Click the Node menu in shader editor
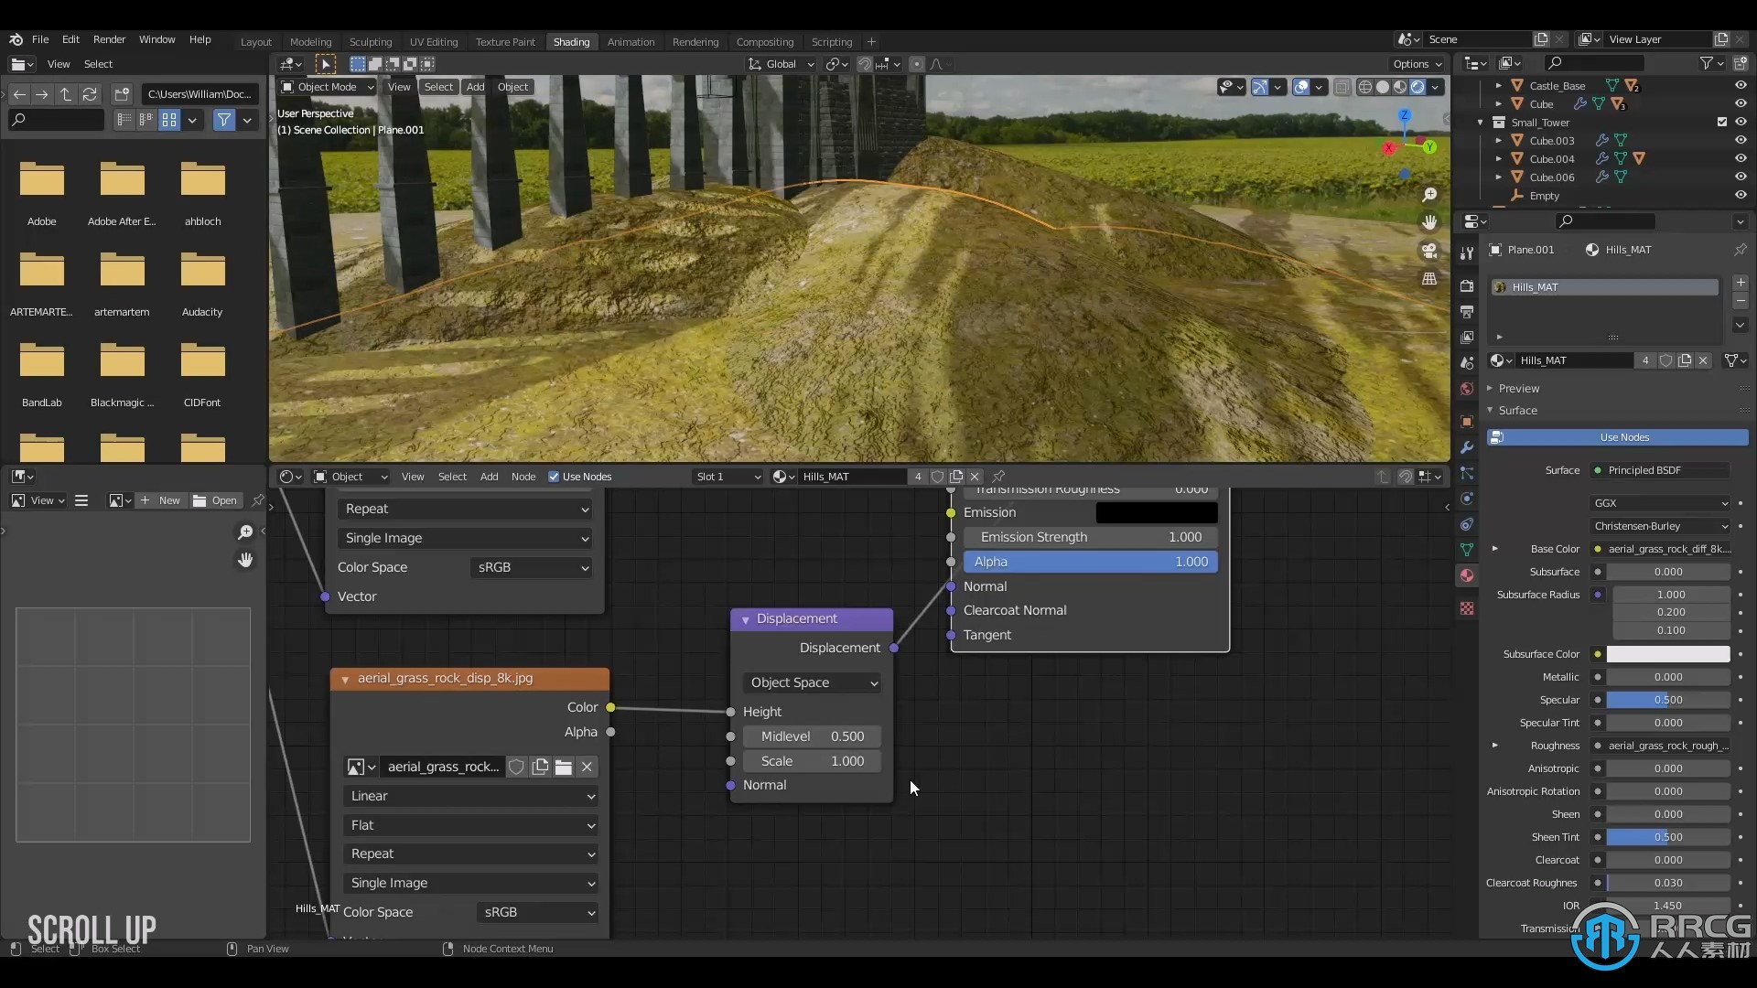Image resolution: width=1757 pixels, height=988 pixels. pyautogui.click(x=523, y=477)
